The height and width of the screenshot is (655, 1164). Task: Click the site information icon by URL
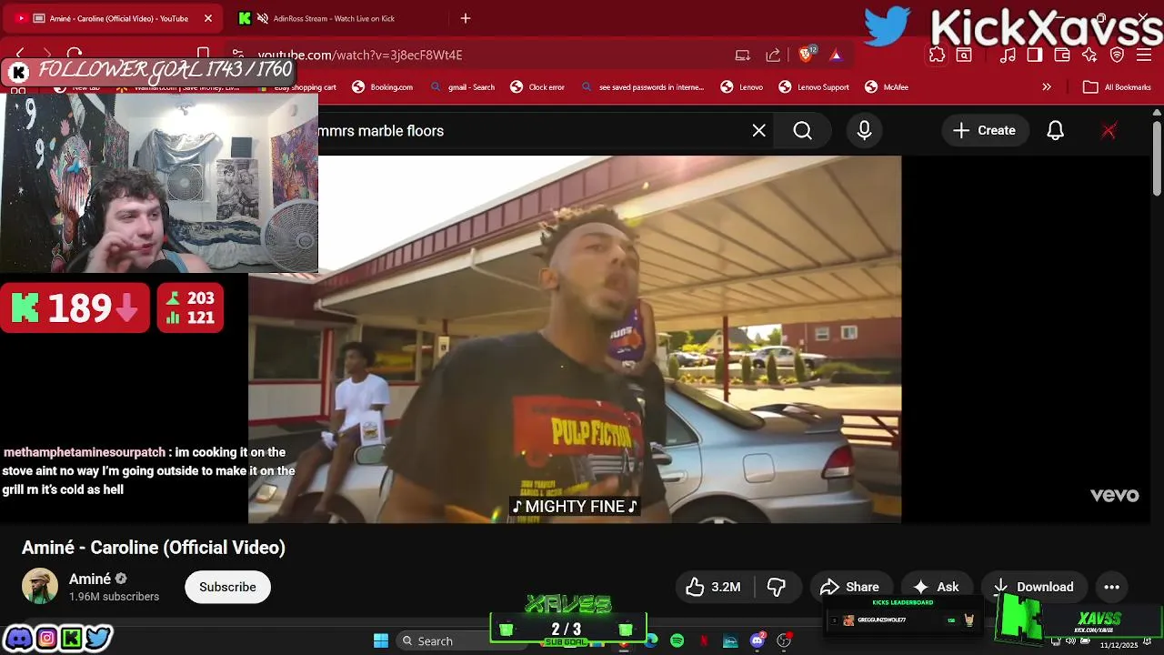237,55
